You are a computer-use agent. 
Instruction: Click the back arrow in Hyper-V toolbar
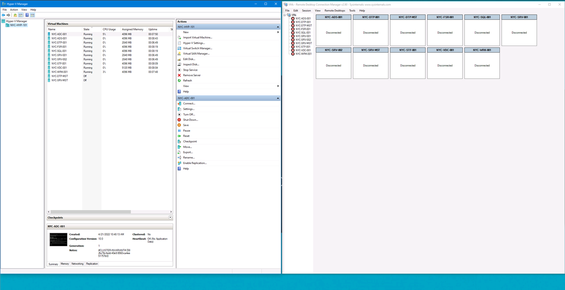[x=3, y=15]
